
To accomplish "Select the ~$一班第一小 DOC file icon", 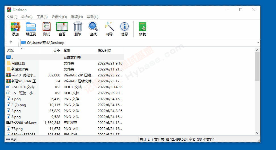I will tap(8, 93).
